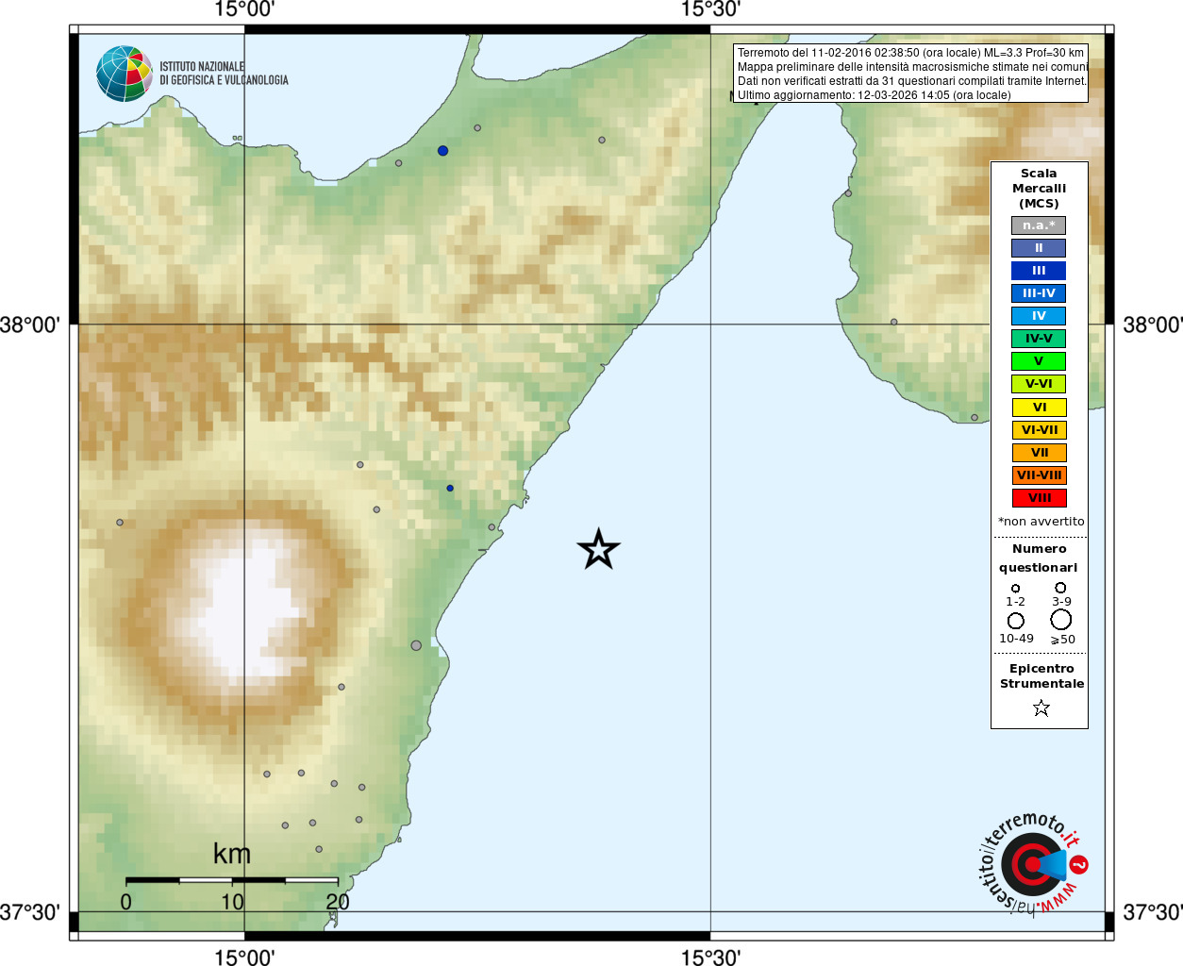Click the 'Ultimo aggiornamento' info line
The height and width of the screenshot is (966, 1183).
[874, 95]
